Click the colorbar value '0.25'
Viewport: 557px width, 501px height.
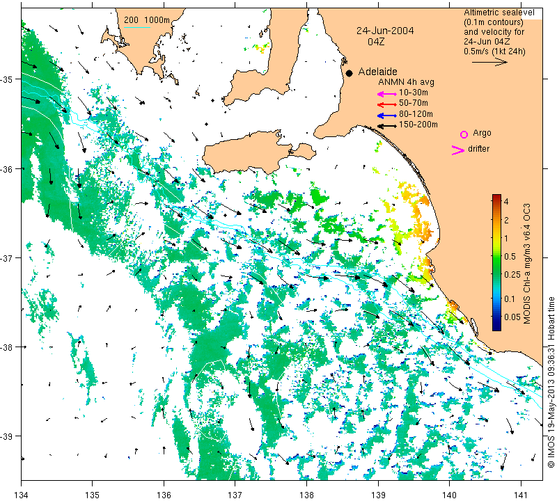click(x=512, y=274)
